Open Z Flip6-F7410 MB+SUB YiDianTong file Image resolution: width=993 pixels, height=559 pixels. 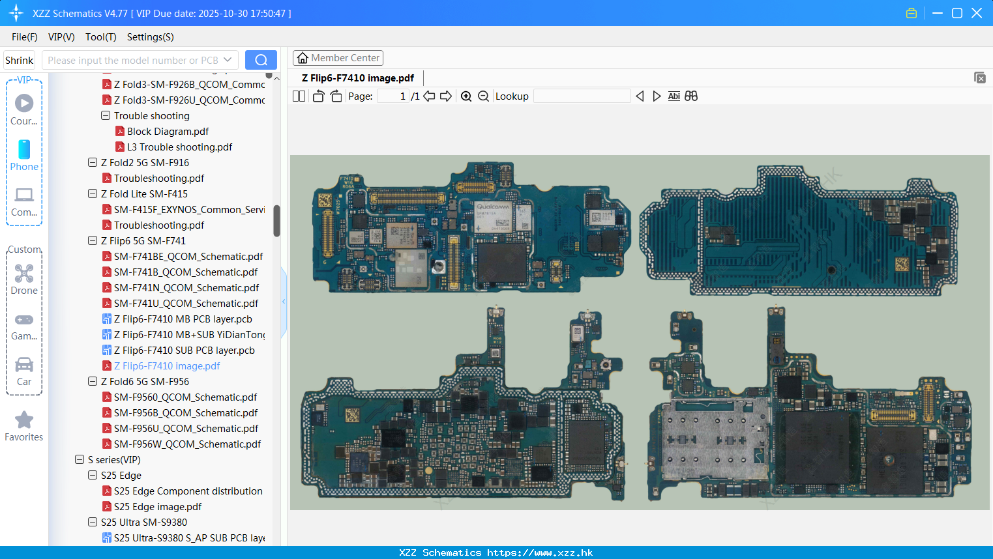pos(183,334)
